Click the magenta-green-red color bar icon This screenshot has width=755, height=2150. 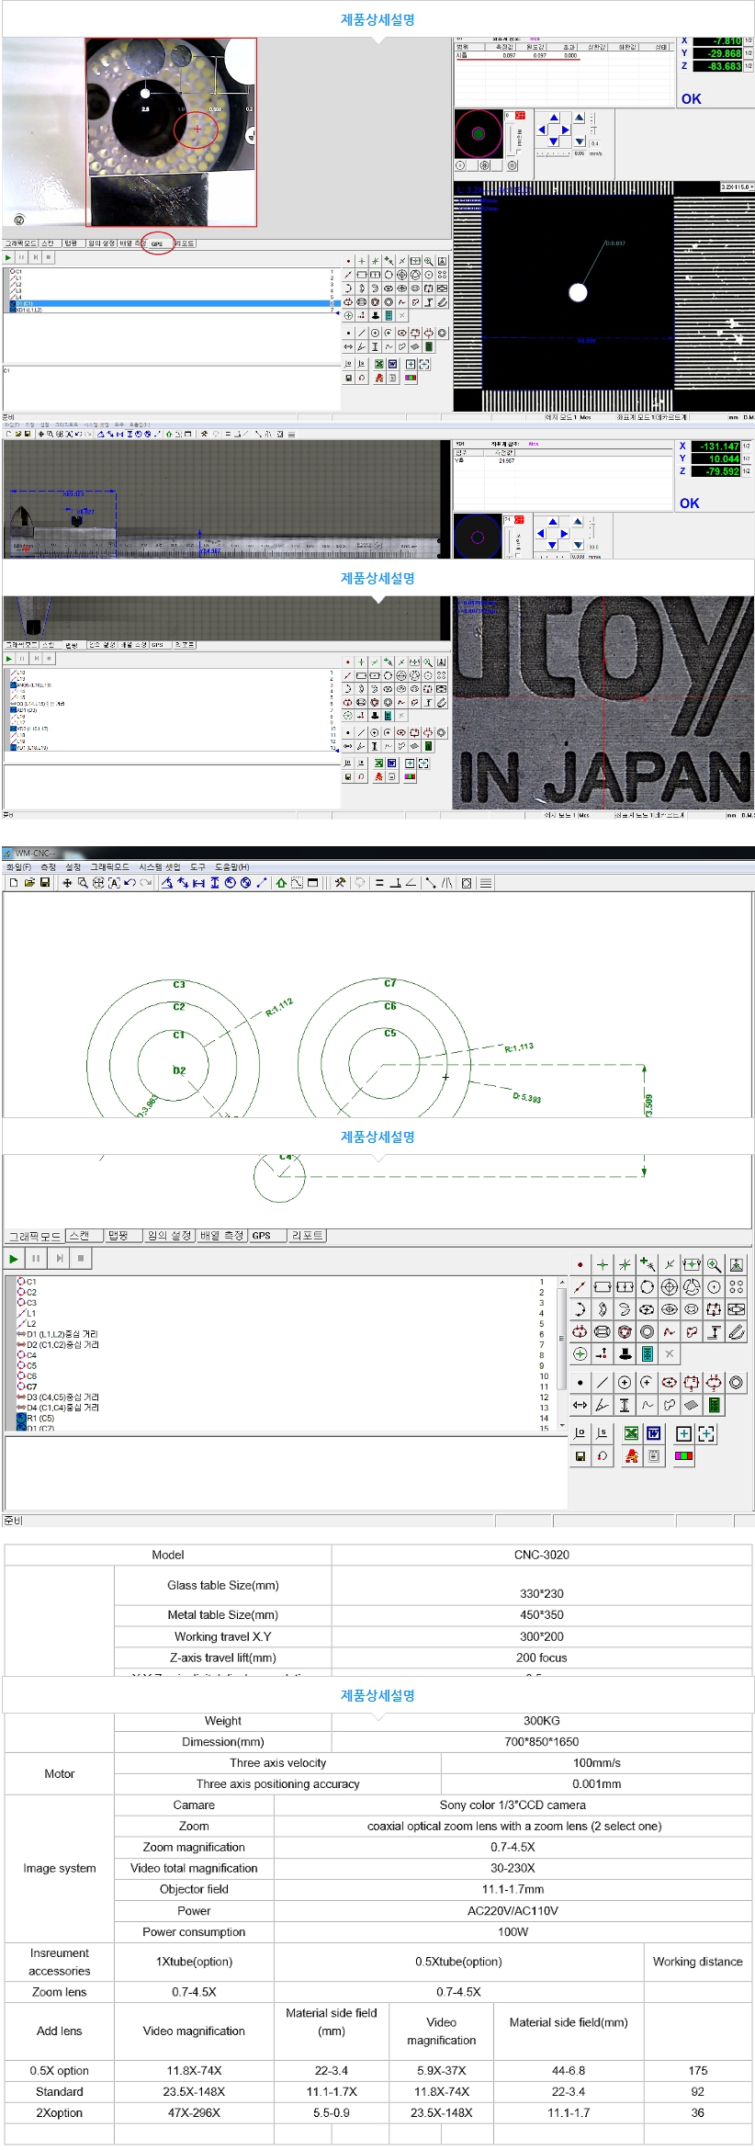click(x=683, y=1456)
